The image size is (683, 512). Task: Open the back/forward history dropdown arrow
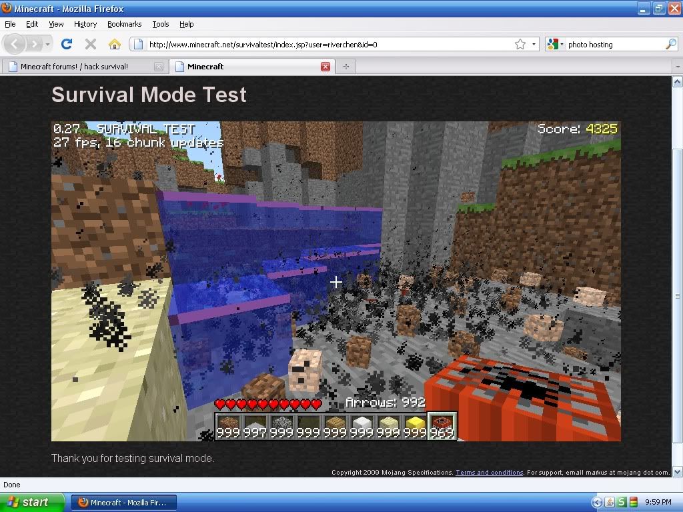tap(47, 44)
